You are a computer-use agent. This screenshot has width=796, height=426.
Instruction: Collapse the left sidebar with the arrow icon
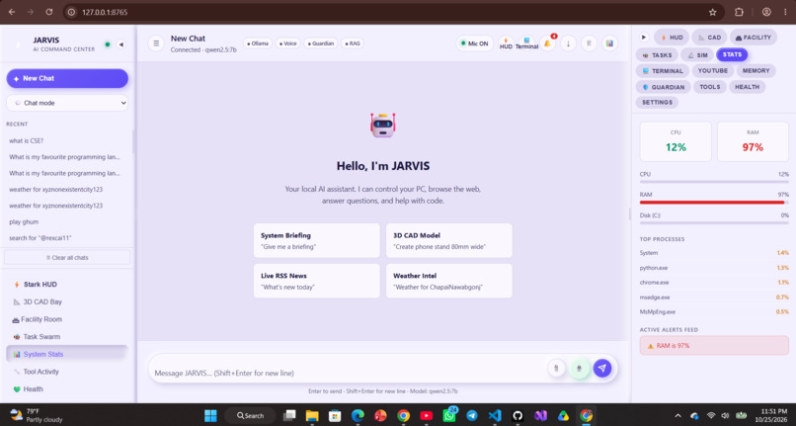121,44
